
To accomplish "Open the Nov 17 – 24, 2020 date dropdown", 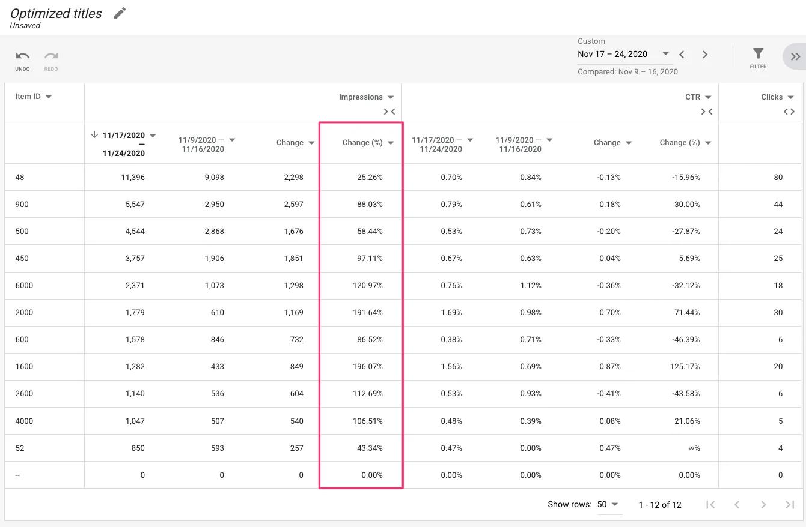I will [x=665, y=54].
